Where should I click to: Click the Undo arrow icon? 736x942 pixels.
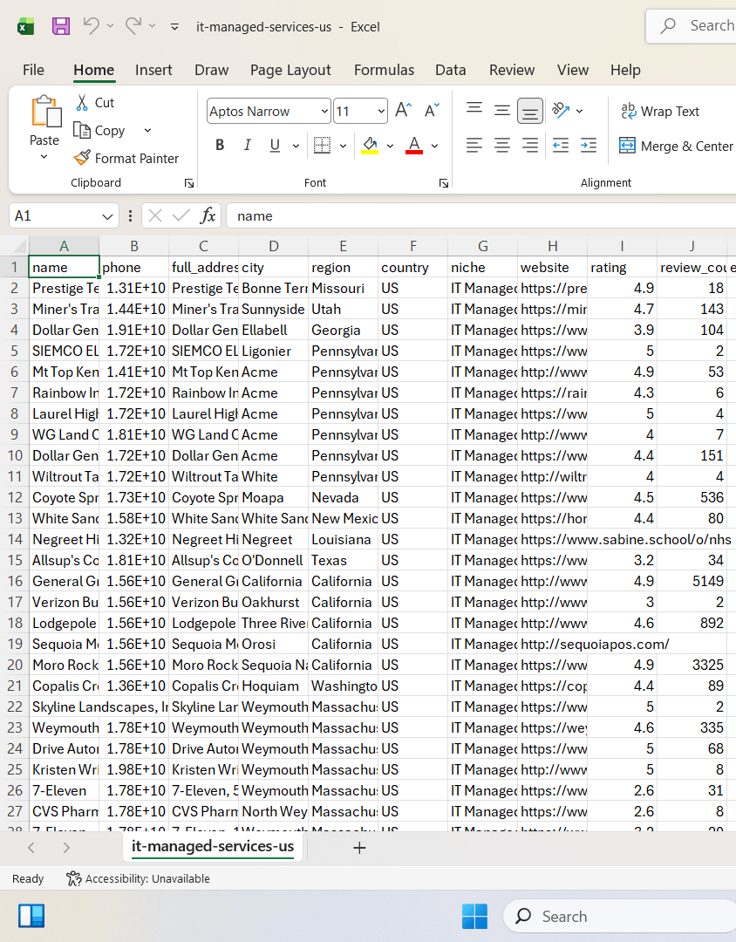click(x=92, y=26)
